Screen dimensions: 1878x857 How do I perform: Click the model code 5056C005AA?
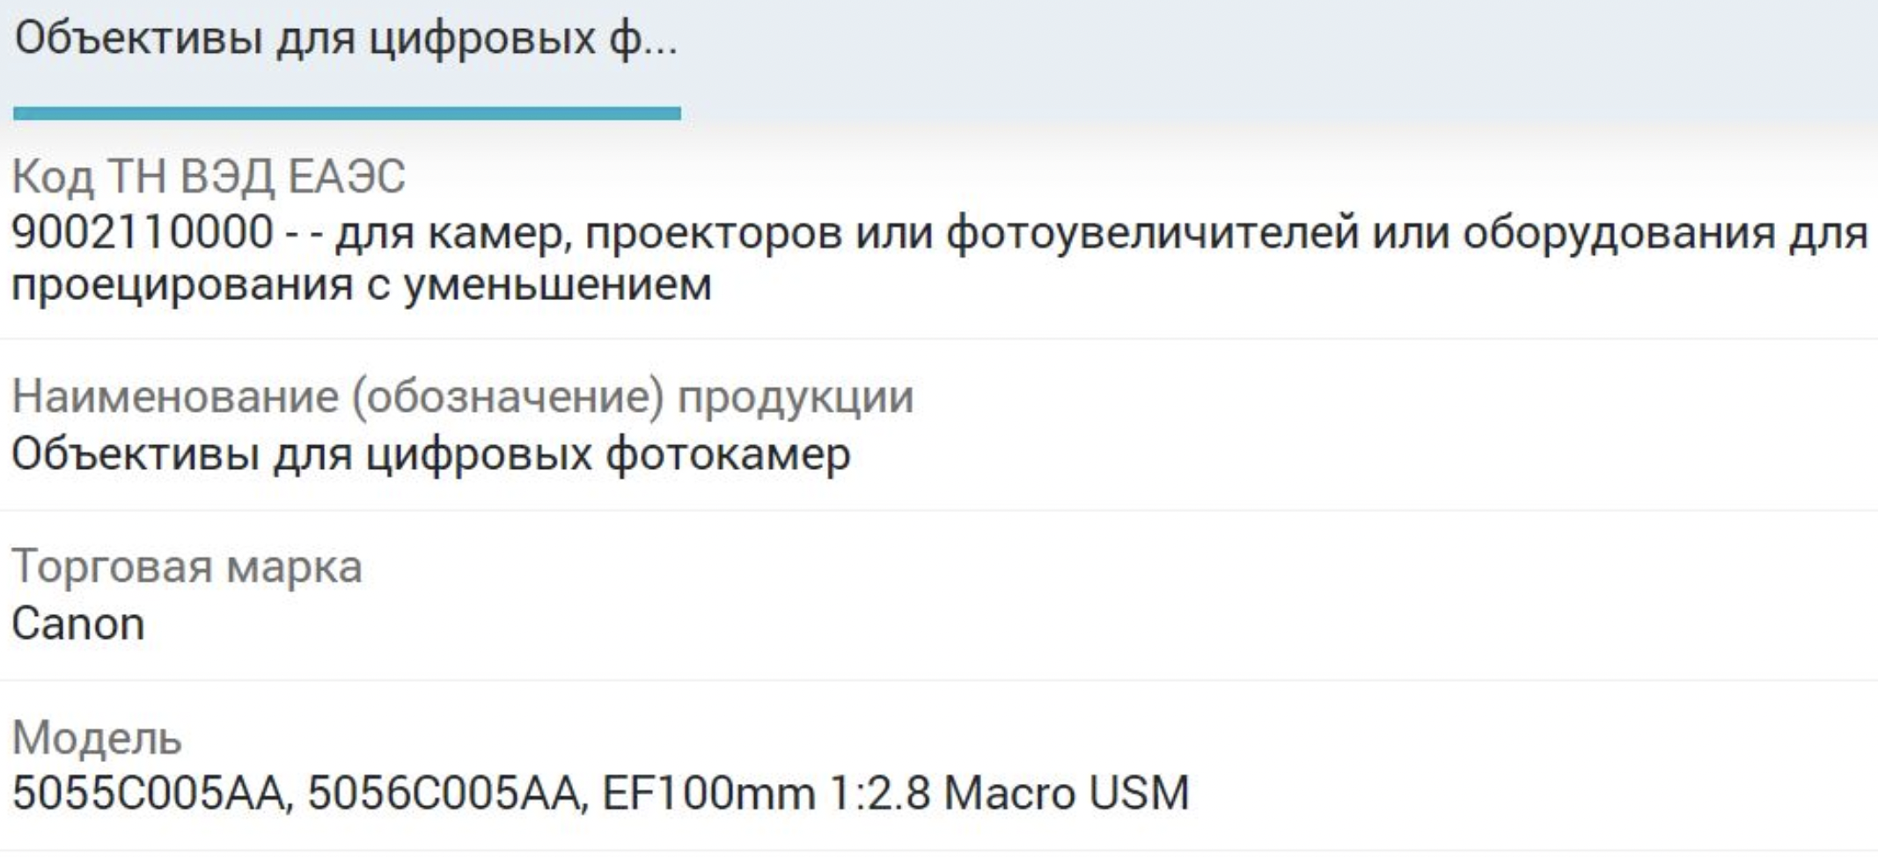coord(447,793)
